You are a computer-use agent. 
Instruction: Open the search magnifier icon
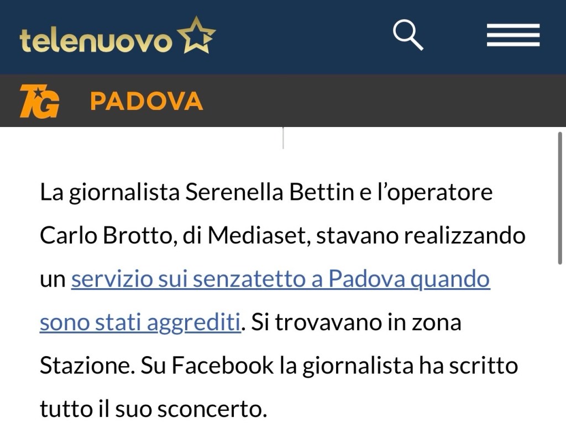tap(408, 35)
